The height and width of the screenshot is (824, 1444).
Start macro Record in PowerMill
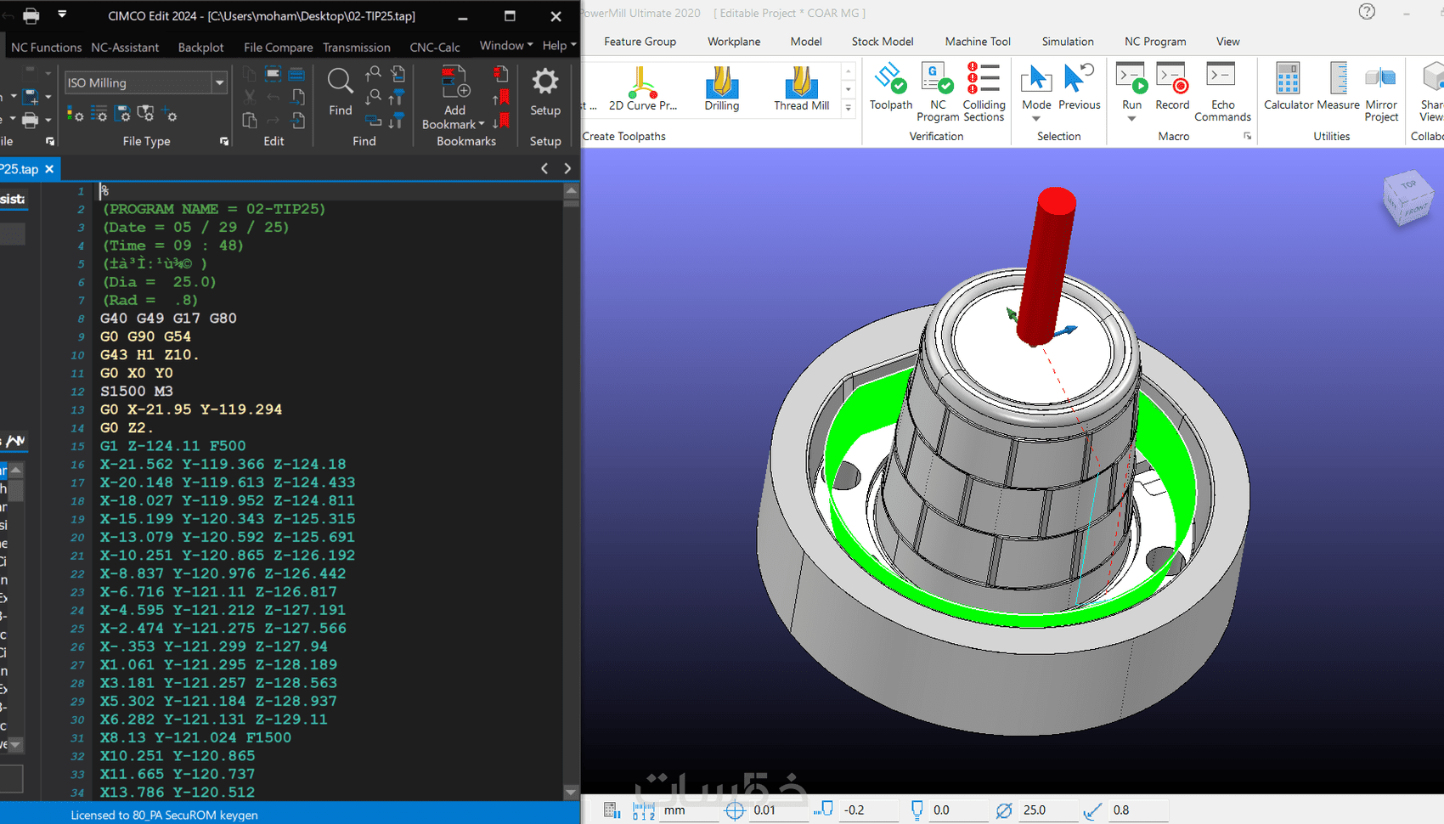(1172, 87)
